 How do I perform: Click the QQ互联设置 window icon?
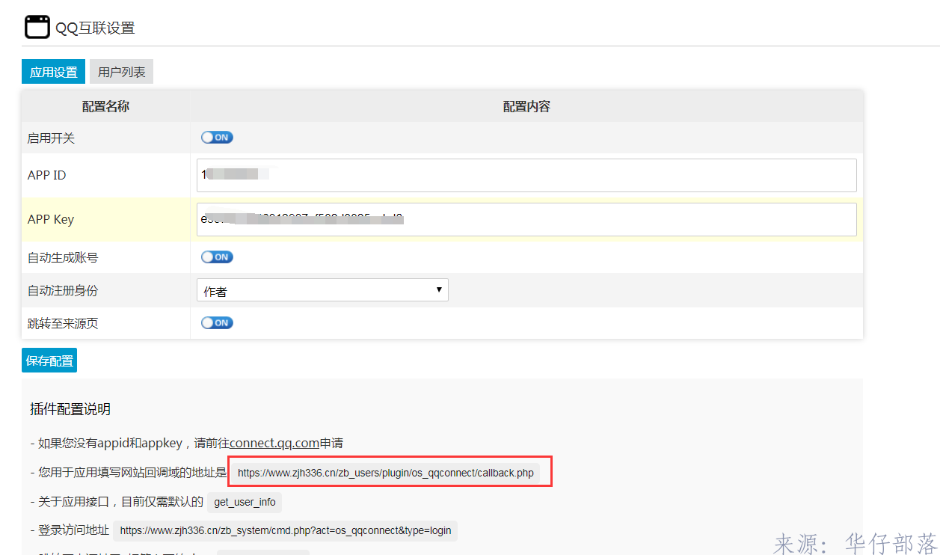pyautogui.click(x=37, y=27)
